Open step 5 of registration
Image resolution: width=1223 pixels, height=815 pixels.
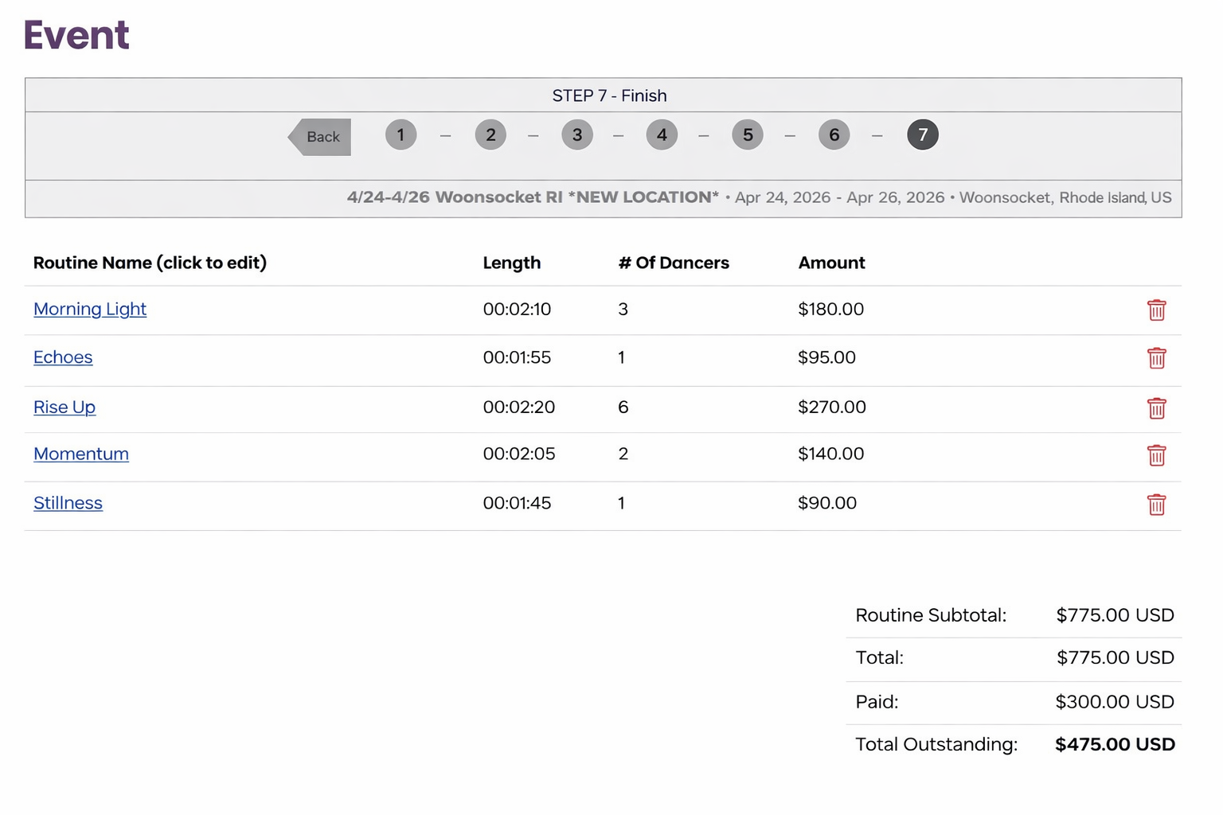[748, 135]
